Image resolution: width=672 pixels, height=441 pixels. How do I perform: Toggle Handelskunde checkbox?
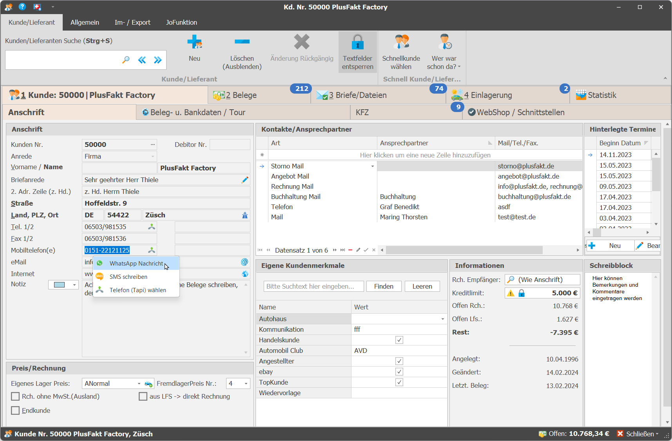[399, 340]
